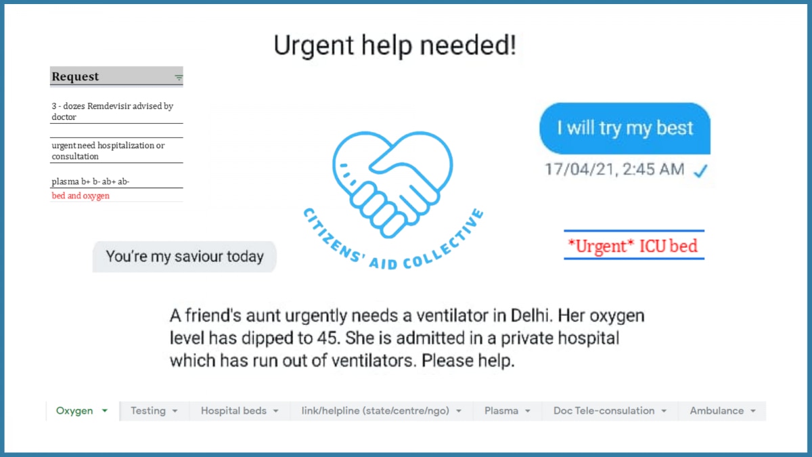The width and height of the screenshot is (812, 457).
Task: Select the Remdevisir request cell
Action: coord(116,112)
